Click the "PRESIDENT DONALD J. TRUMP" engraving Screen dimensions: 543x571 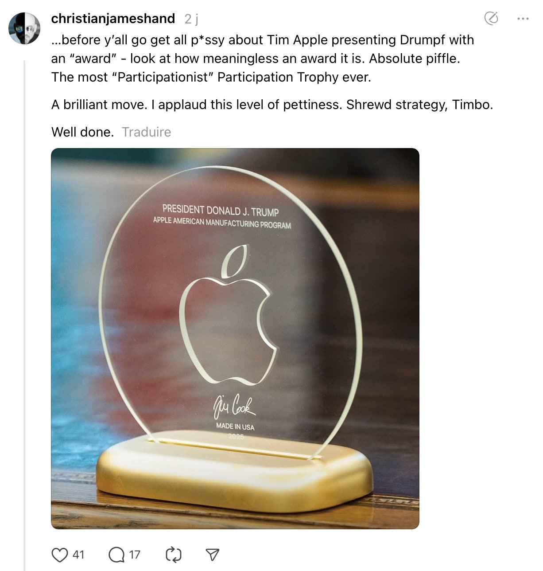point(221,210)
